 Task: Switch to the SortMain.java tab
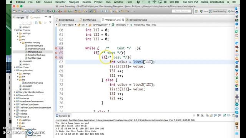click(90, 20)
